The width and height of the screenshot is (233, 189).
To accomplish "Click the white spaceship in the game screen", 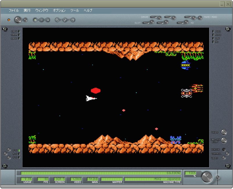I will (91, 98).
